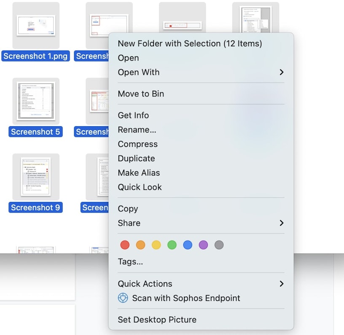Expand the Share submenu arrow
Screen dimensions: 344x335
[282, 223]
